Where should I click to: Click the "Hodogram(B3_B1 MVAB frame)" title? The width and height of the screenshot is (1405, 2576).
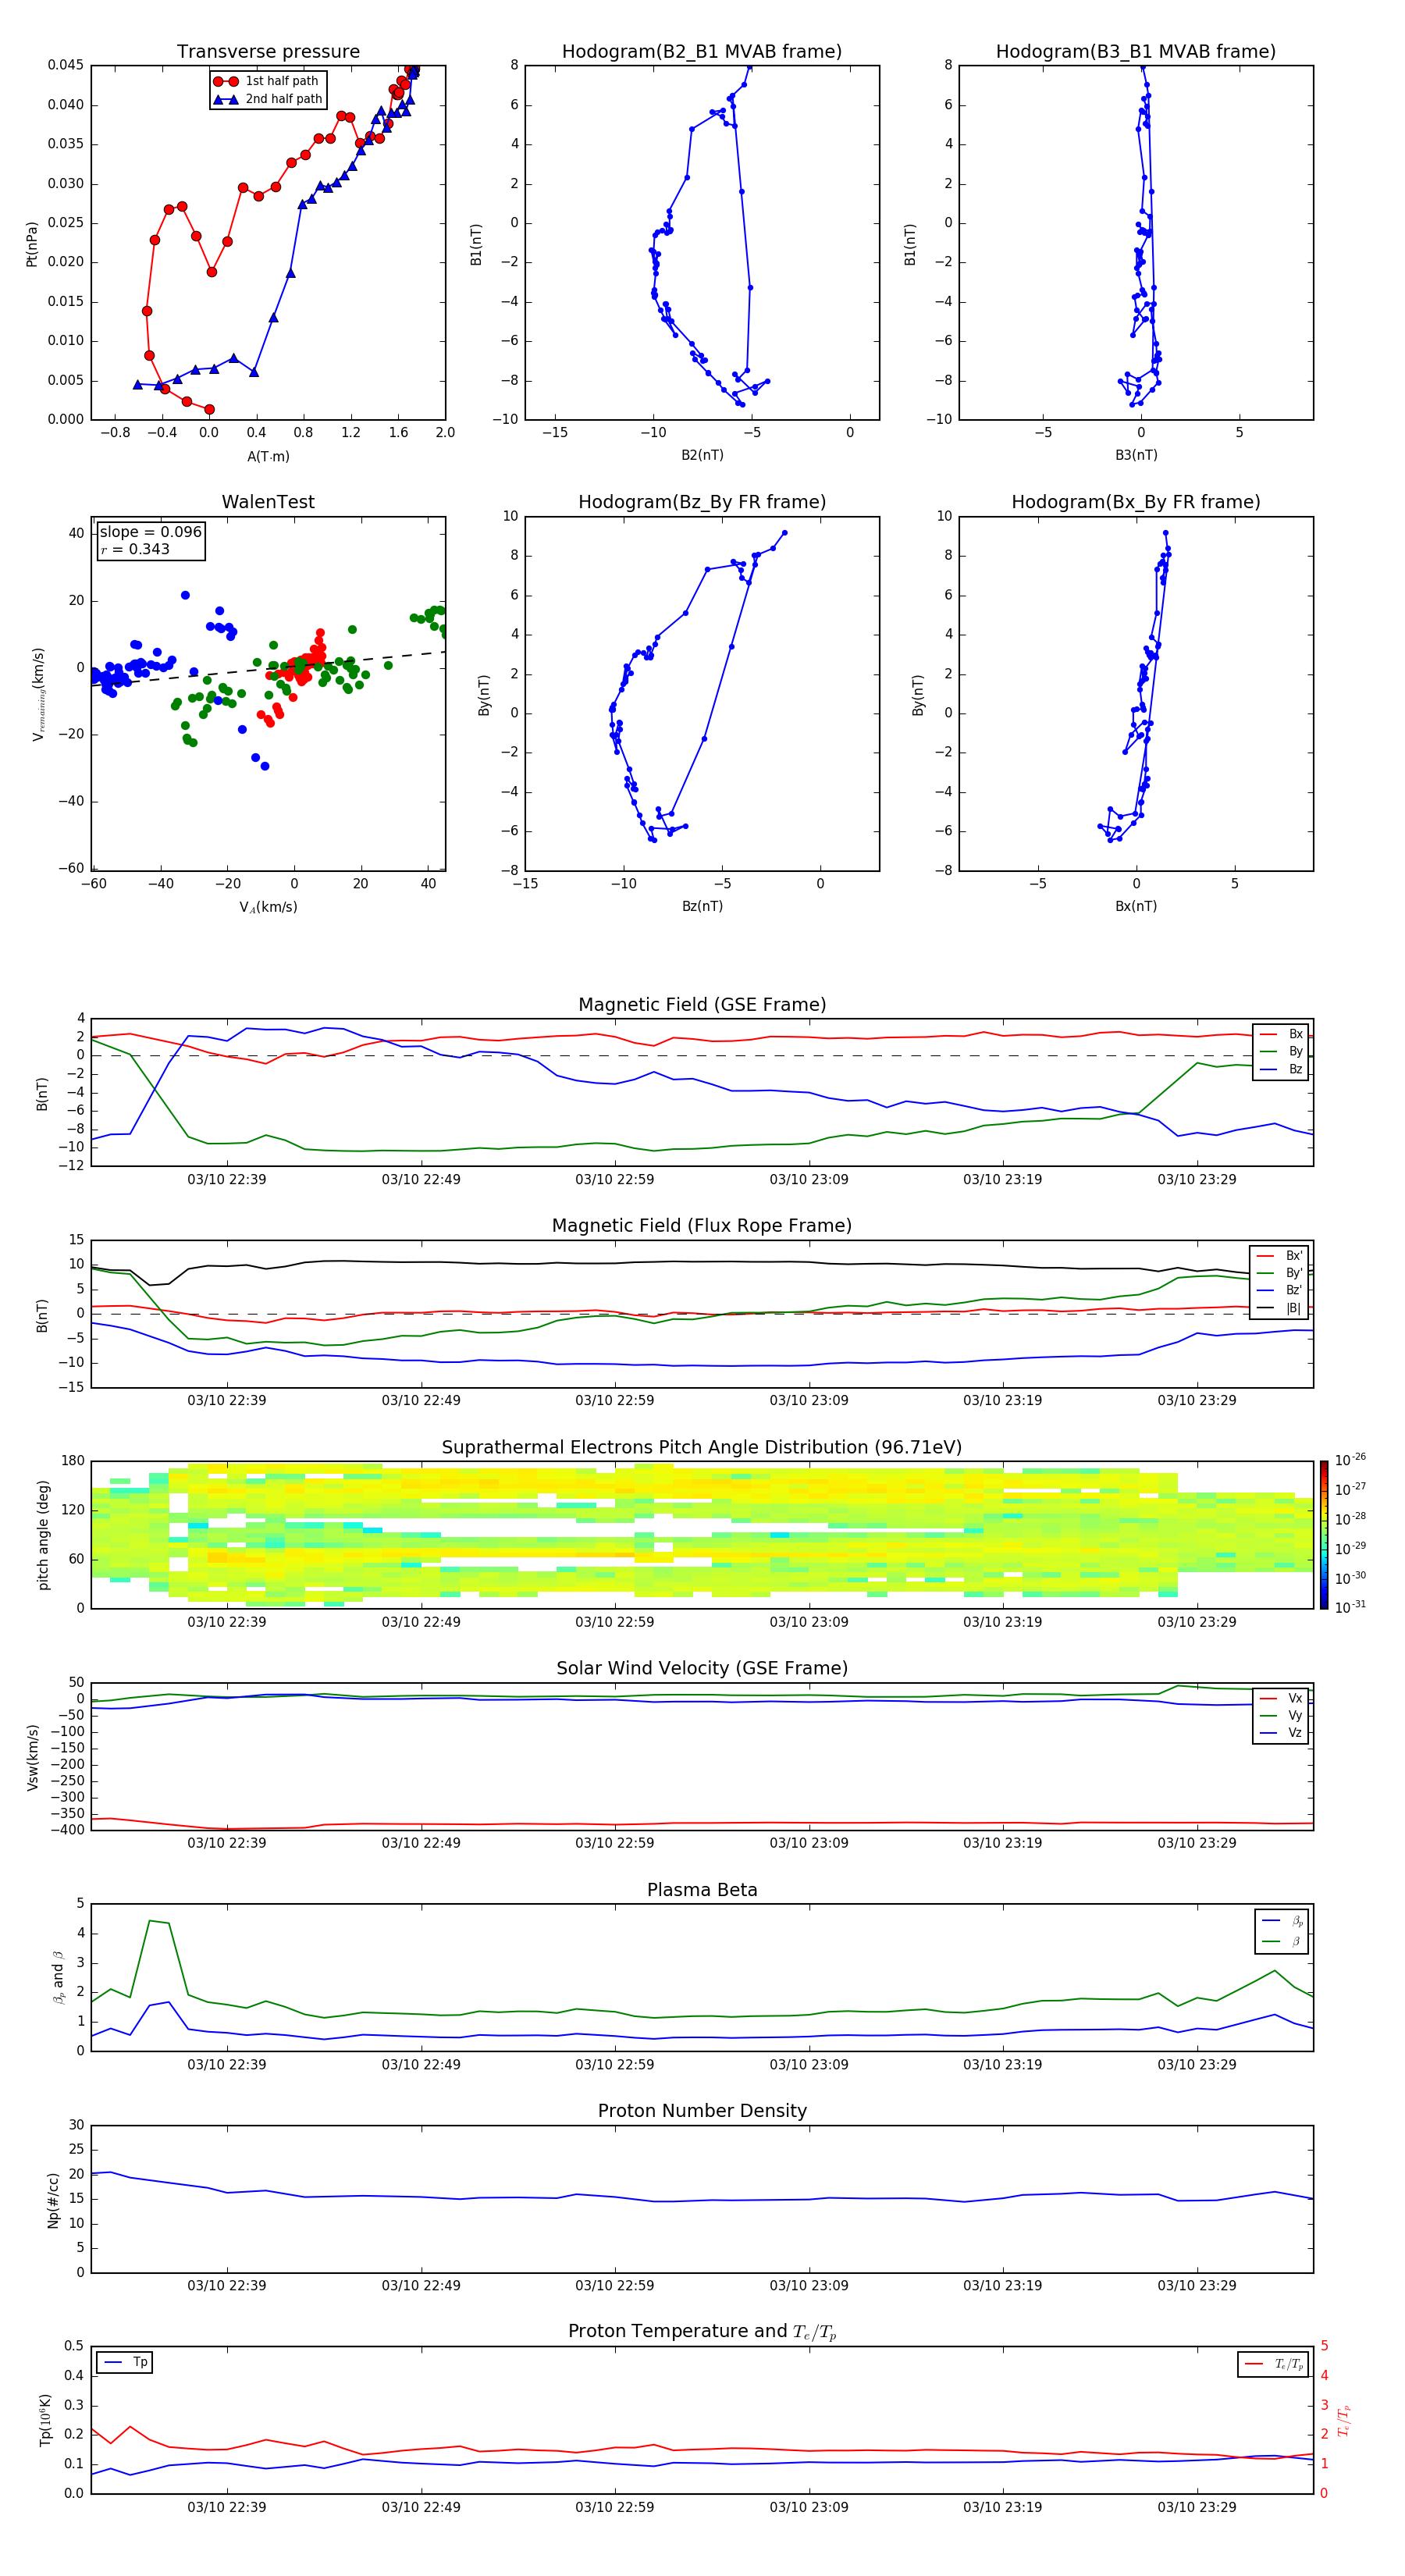click(1136, 52)
